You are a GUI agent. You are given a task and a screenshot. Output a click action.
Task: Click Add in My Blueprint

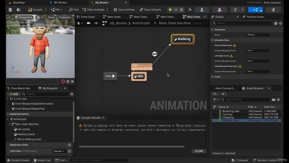[14, 94]
